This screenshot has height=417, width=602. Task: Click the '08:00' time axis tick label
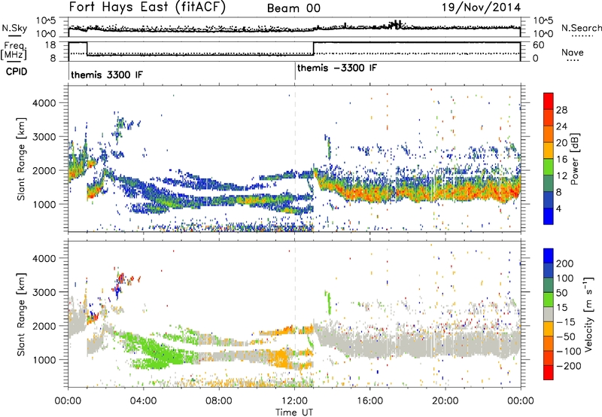[x=219, y=401]
